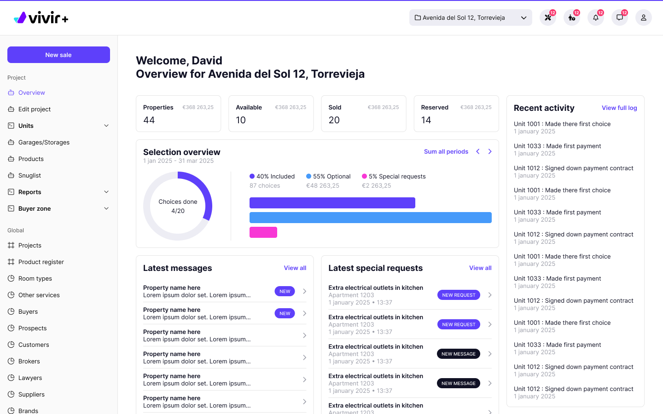Go to previous selection period arrow
Viewport: 663px width, 414px height.
pyautogui.click(x=478, y=151)
